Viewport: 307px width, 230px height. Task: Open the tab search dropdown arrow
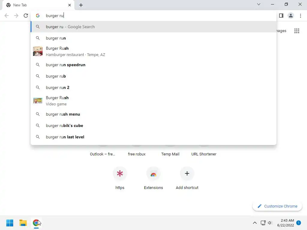coord(259,4)
